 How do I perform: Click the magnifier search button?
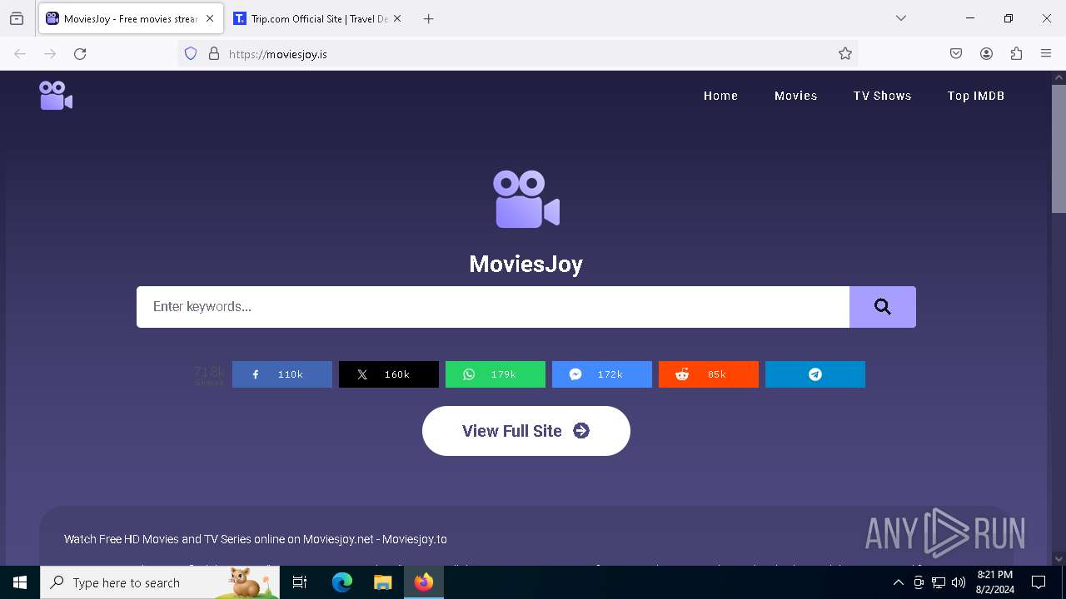[883, 307]
